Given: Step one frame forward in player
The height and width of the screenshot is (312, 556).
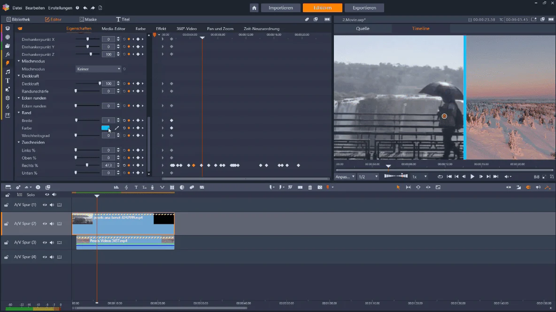Looking at the screenshot, I should click(x=481, y=177).
